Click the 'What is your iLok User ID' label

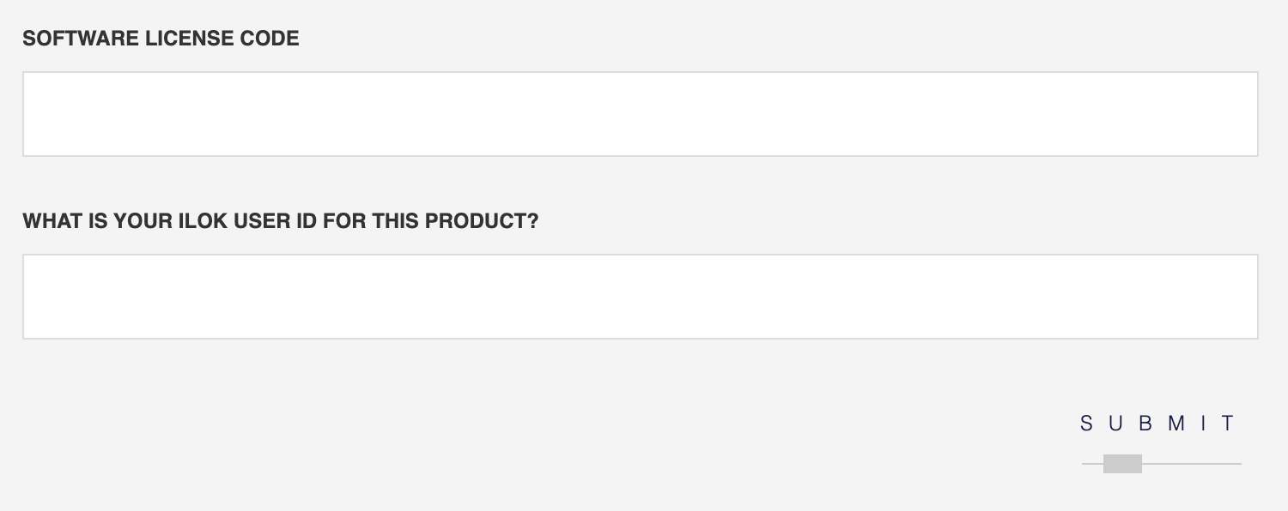click(x=280, y=221)
